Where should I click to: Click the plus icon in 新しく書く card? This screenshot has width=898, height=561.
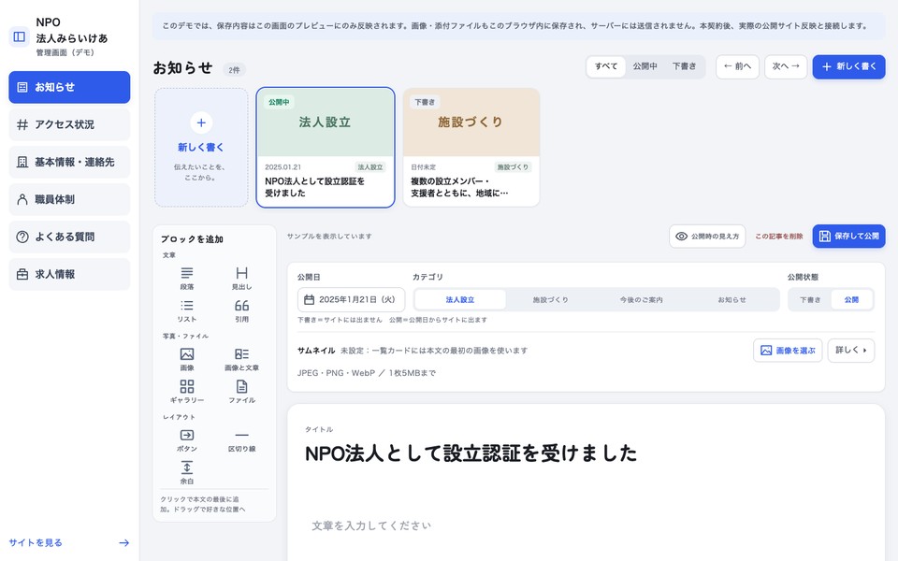[x=201, y=122]
